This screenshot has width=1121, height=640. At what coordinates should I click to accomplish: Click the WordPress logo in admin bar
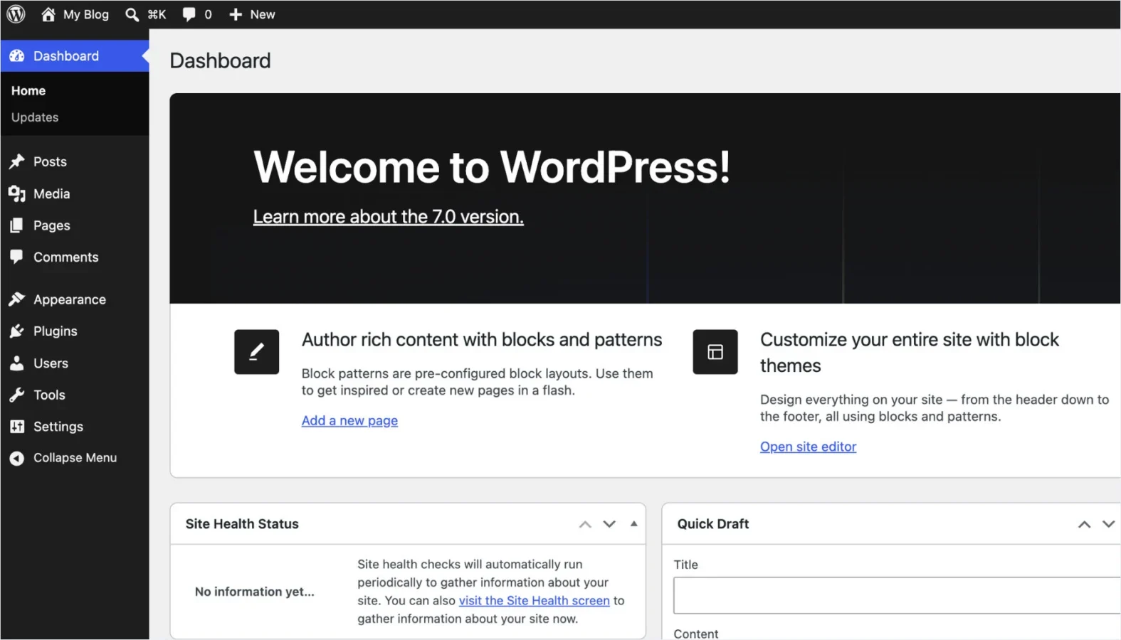point(16,14)
